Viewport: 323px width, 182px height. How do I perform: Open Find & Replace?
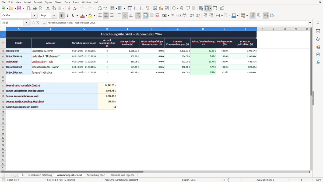(x=100, y=8)
